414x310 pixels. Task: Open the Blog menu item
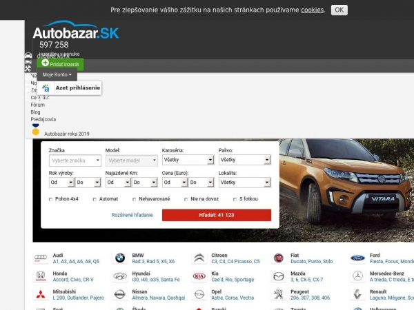click(x=35, y=112)
